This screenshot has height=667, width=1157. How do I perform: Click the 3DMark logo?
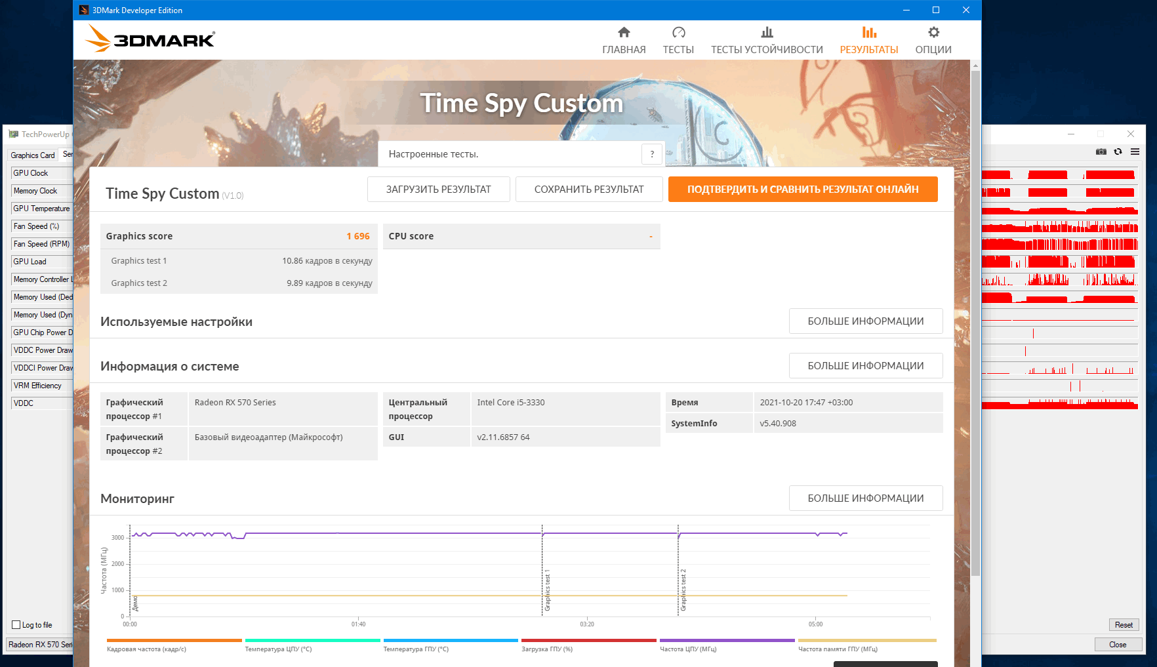click(150, 39)
